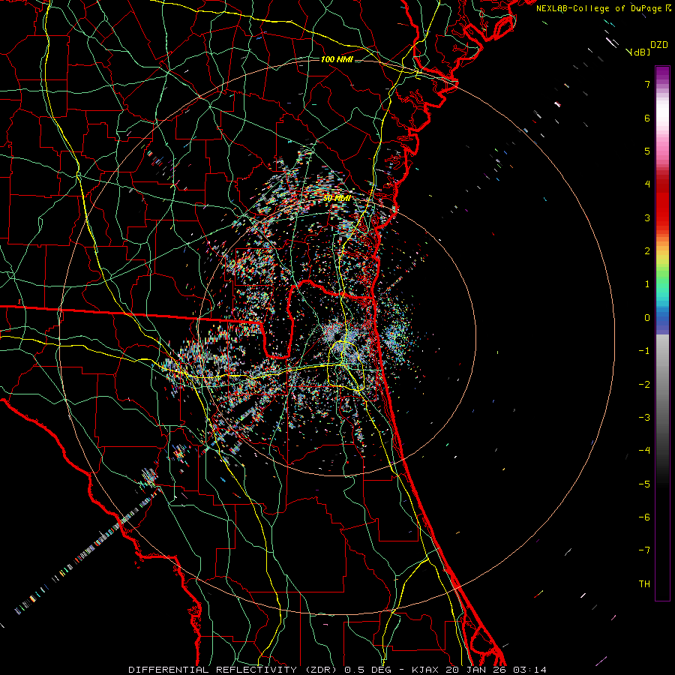Click the -7 value on color scale
Screen dimensions: 675x675
click(644, 550)
